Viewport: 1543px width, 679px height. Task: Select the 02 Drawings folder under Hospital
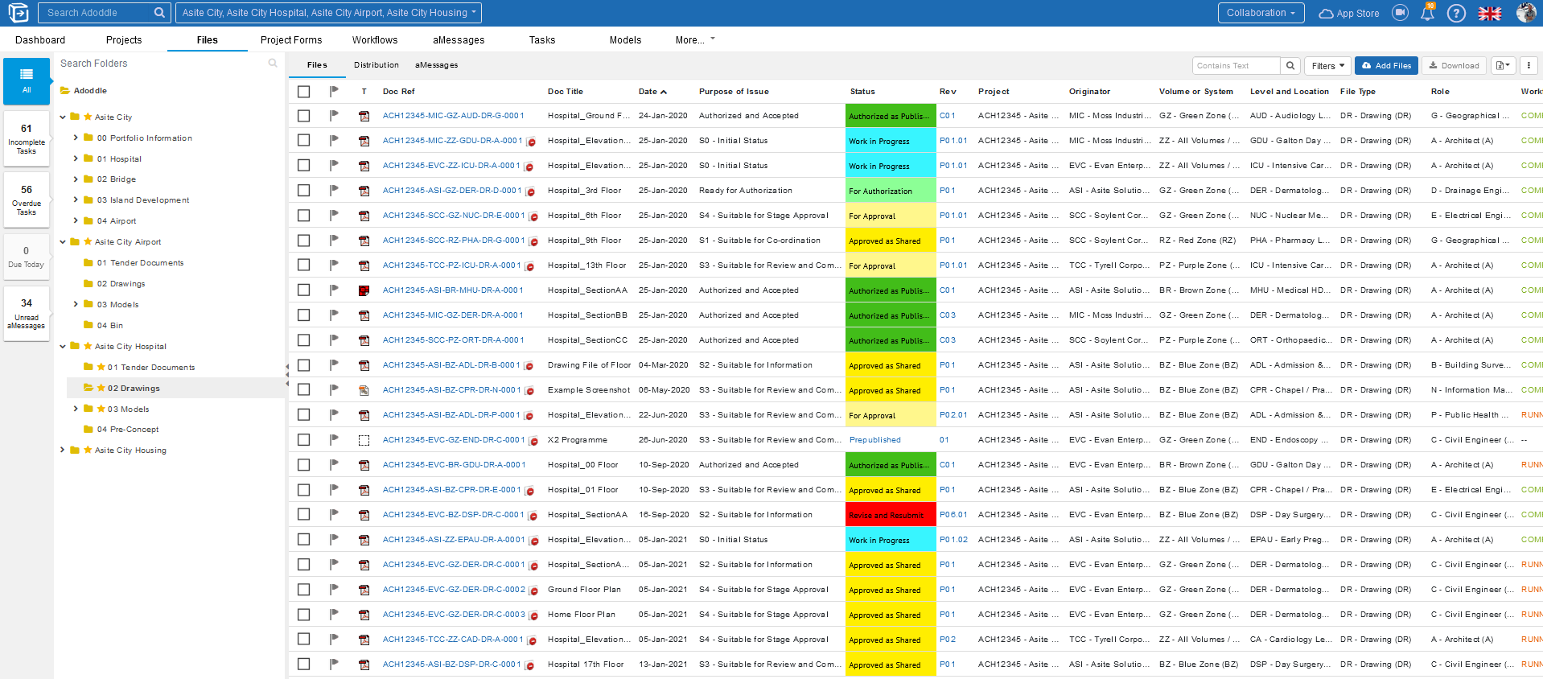(x=134, y=389)
